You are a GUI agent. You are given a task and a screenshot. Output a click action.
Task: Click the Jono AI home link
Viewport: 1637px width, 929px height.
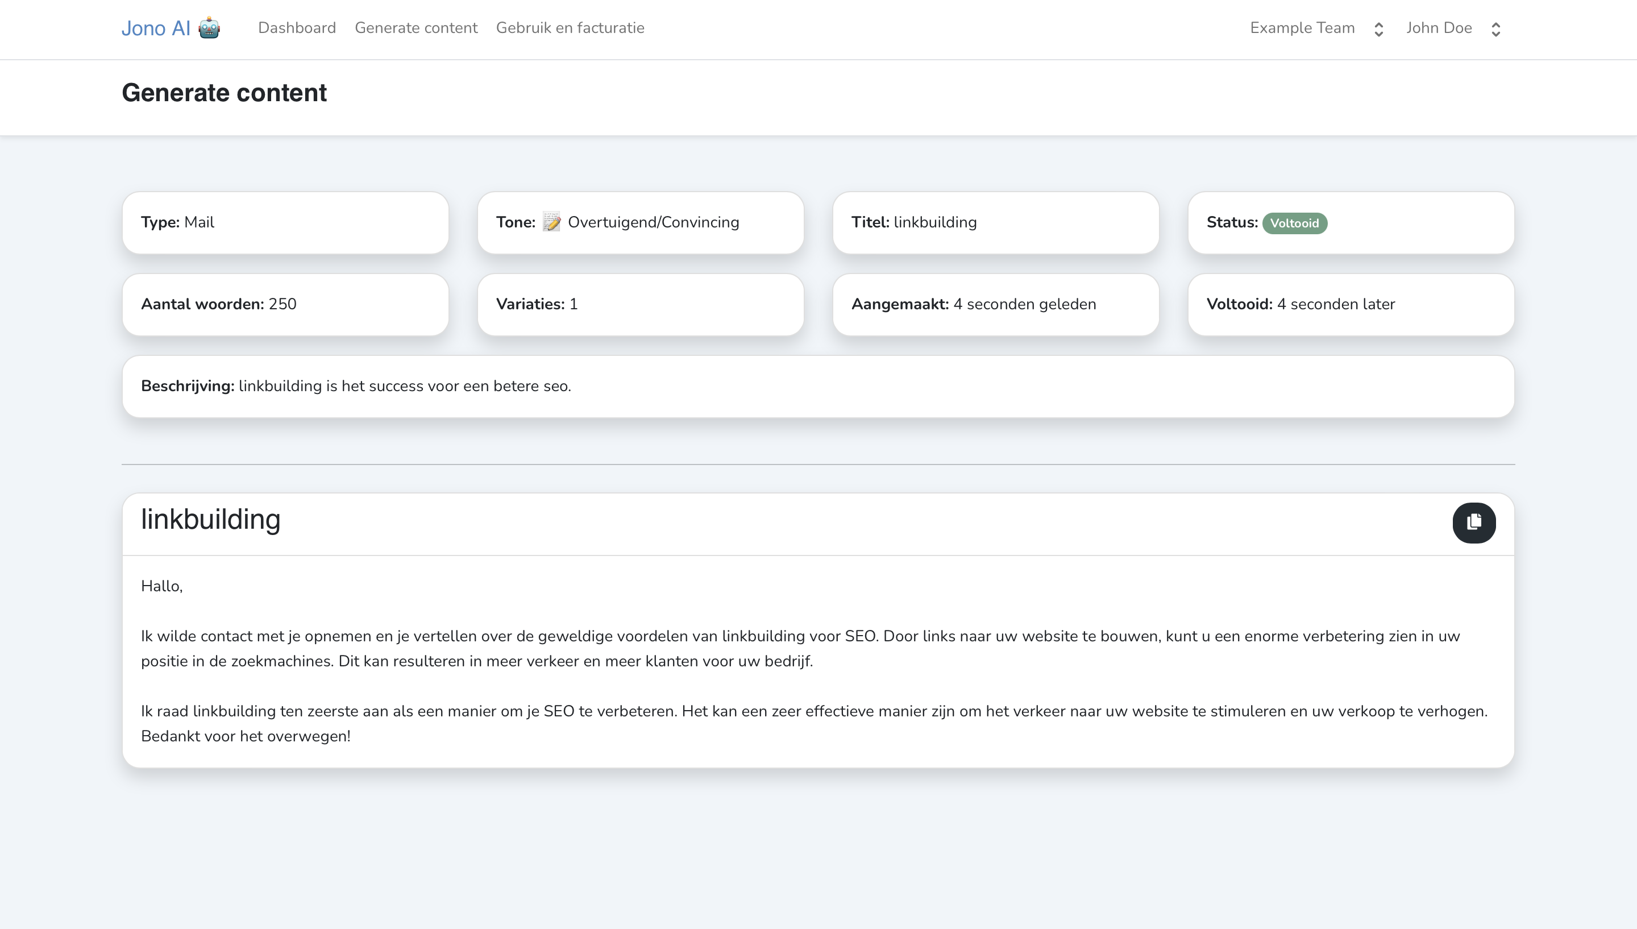coord(155,27)
